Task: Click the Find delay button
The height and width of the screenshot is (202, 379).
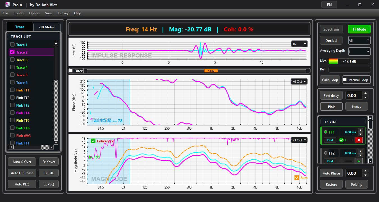Action: [331, 95]
